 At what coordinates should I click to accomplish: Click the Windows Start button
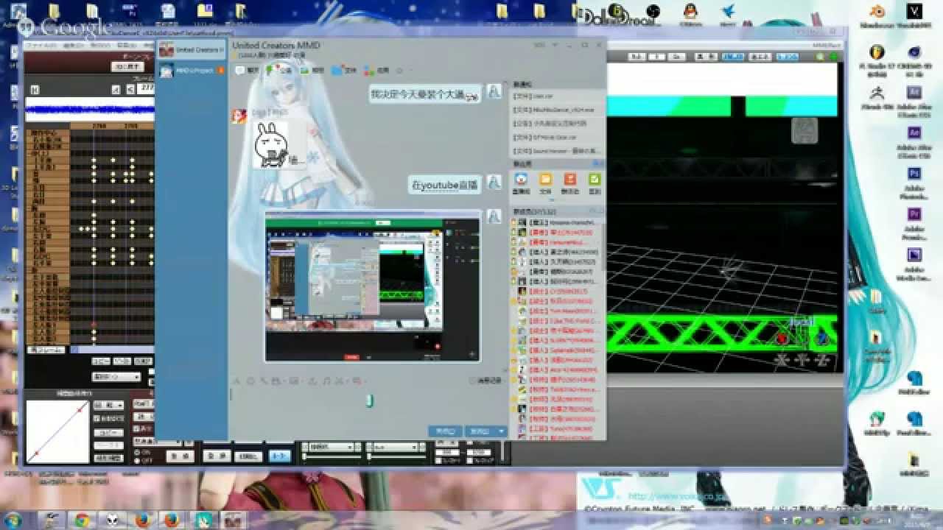(x=15, y=520)
